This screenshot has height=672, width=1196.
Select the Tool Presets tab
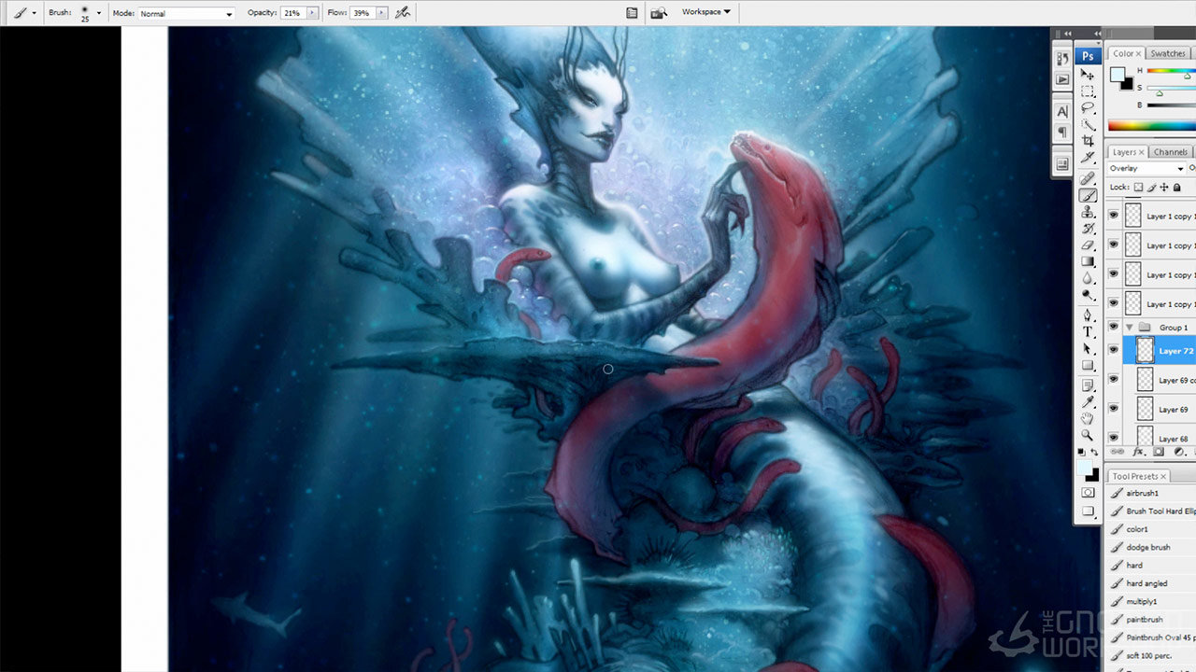click(x=1139, y=476)
